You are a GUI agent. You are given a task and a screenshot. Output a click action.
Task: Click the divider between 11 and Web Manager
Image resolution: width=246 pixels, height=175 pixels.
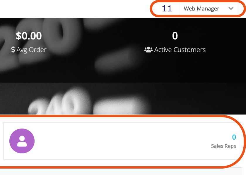[179, 8]
